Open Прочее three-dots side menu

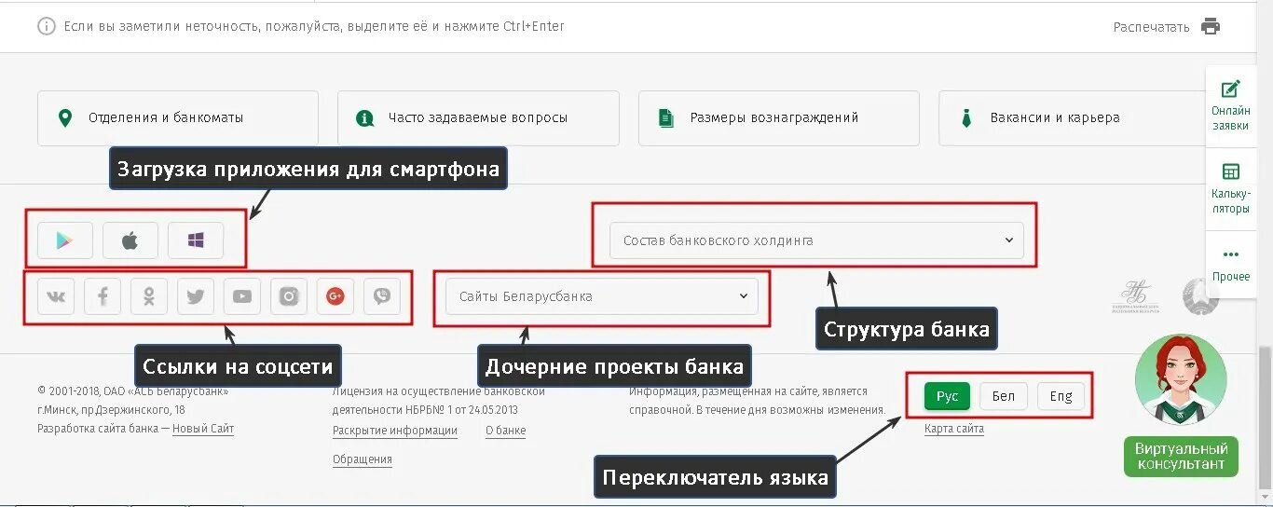pyautogui.click(x=1230, y=265)
